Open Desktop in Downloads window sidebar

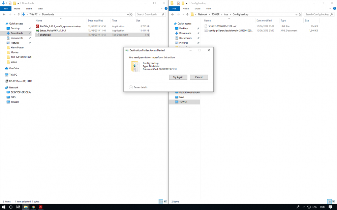point(15,28)
